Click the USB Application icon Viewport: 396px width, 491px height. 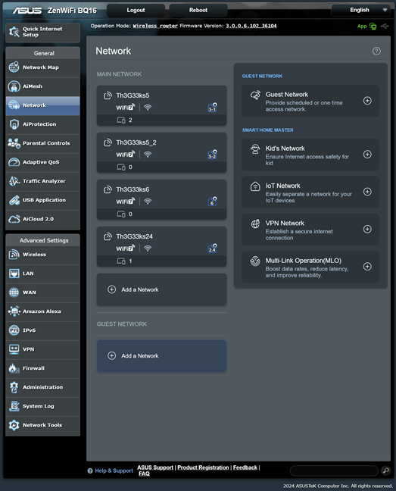point(14,200)
